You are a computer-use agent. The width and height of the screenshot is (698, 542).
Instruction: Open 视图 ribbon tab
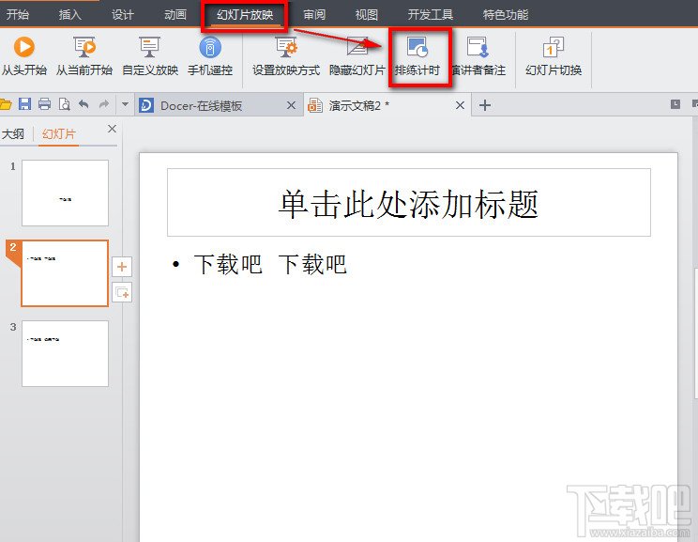pyautogui.click(x=367, y=15)
